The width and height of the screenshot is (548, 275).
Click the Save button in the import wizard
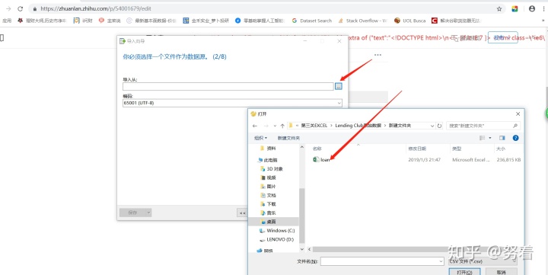[x=132, y=213]
